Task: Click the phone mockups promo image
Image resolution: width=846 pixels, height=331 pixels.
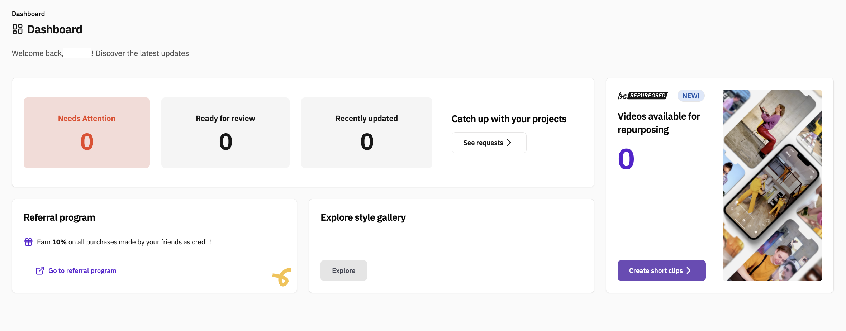Action: pos(772,185)
